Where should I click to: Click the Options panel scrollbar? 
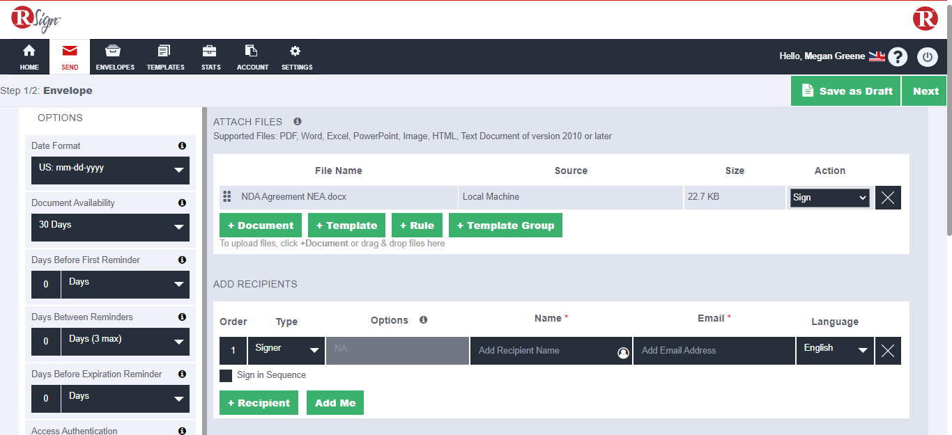click(x=204, y=271)
